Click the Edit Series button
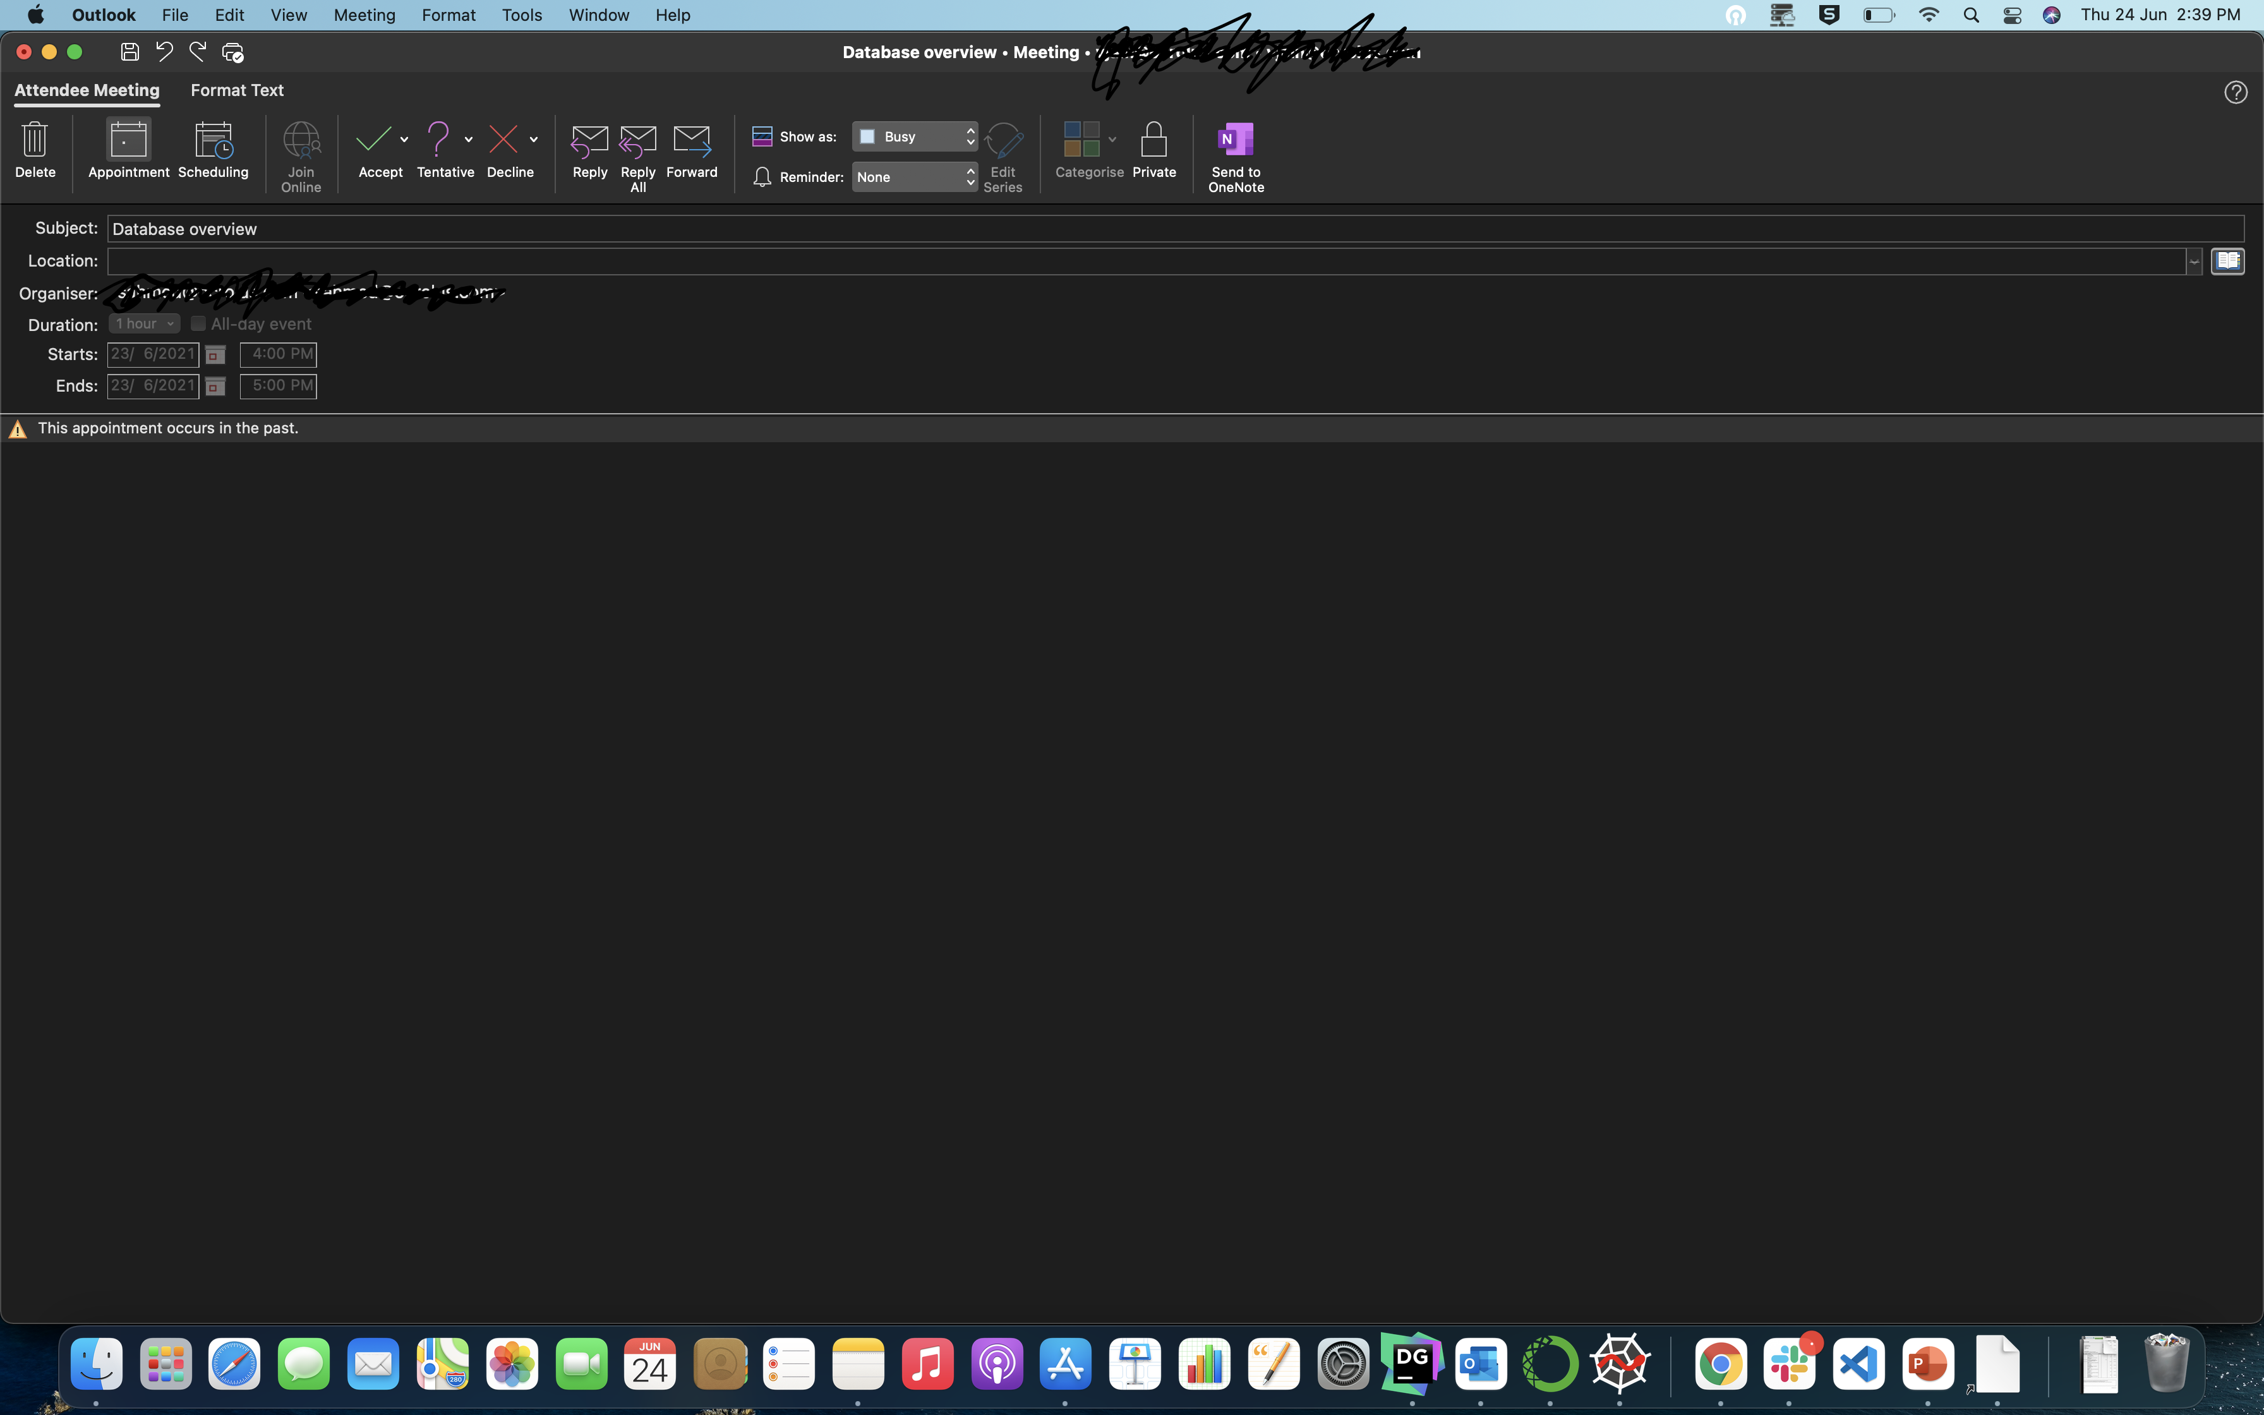 (x=1004, y=155)
